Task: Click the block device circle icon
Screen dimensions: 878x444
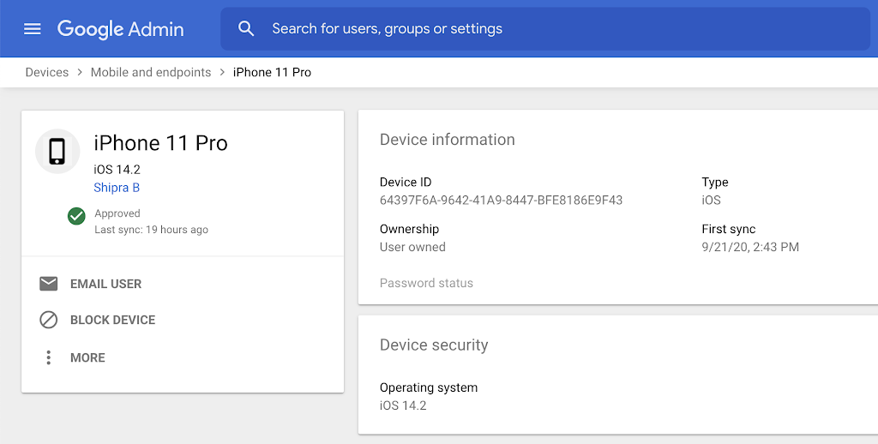Action: click(49, 320)
